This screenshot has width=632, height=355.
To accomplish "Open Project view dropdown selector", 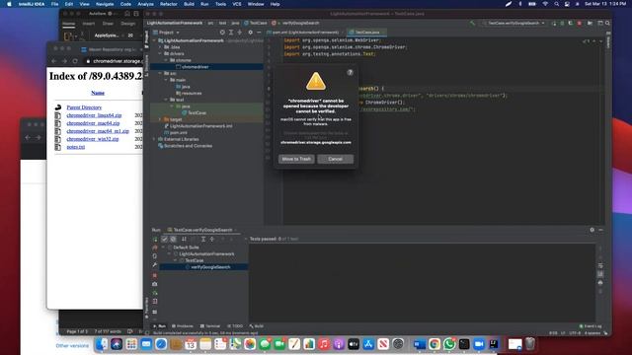I will [167, 33].
